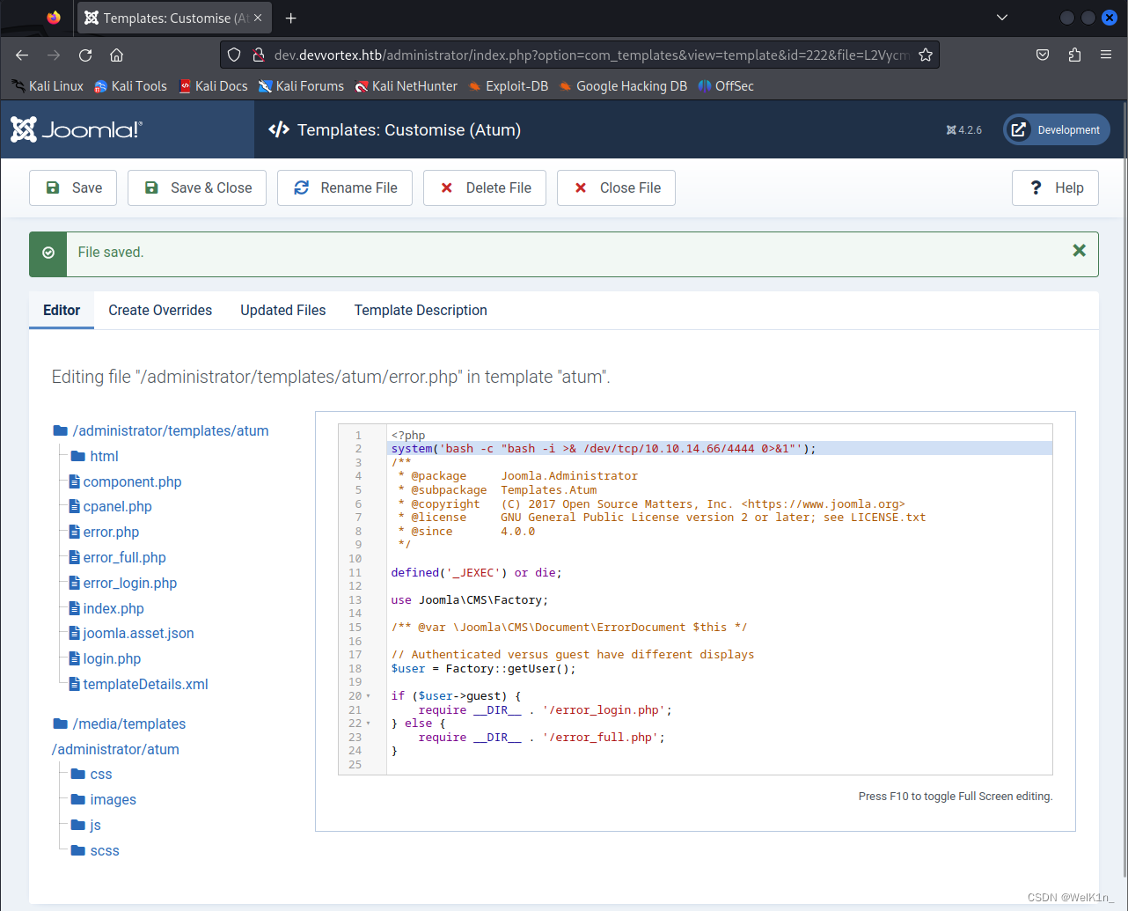Open error.php in the file tree
Screen dimensions: 1128x911
[105, 532]
